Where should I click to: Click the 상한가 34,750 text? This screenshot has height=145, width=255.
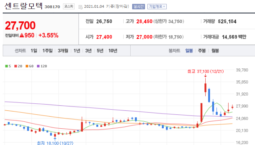pyautogui.click(x=169, y=21)
